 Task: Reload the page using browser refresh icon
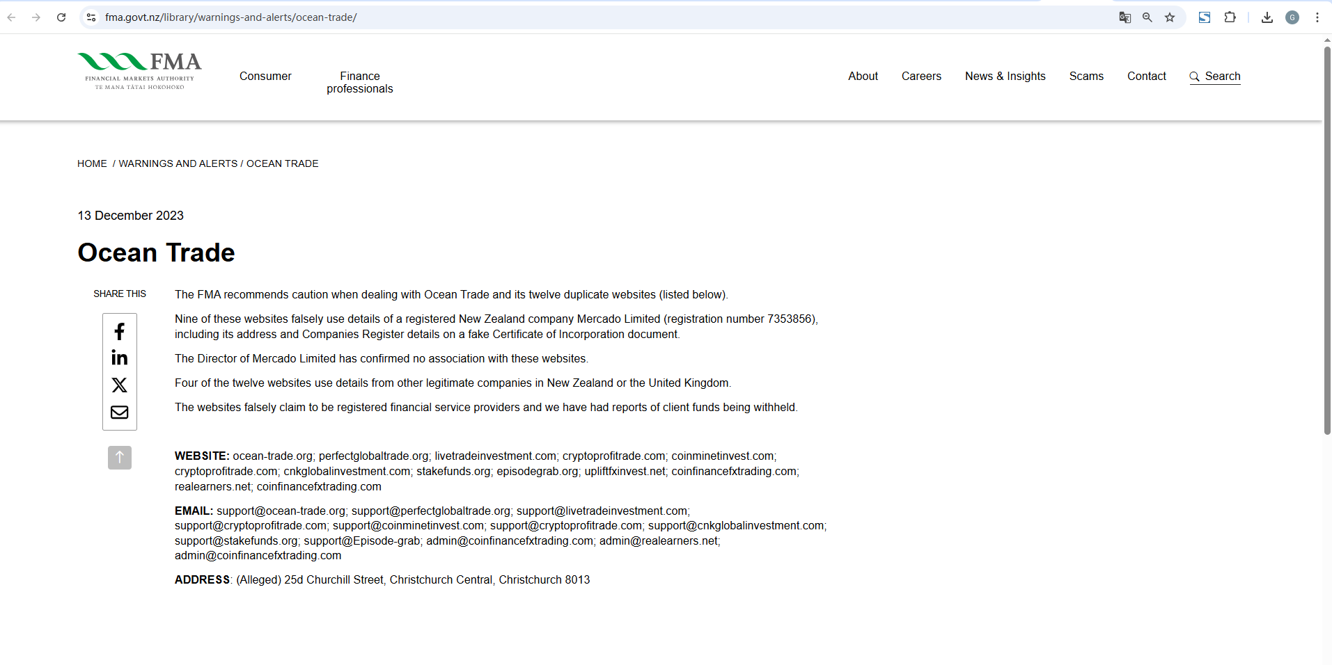pyautogui.click(x=61, y=17)
